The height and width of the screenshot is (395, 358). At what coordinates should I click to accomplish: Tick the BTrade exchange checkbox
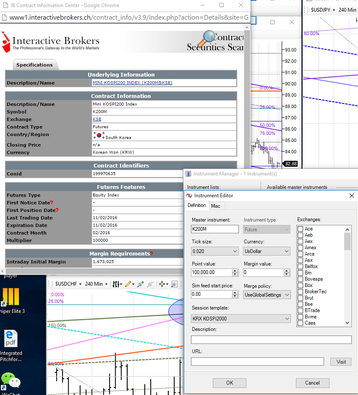(300, 311)
